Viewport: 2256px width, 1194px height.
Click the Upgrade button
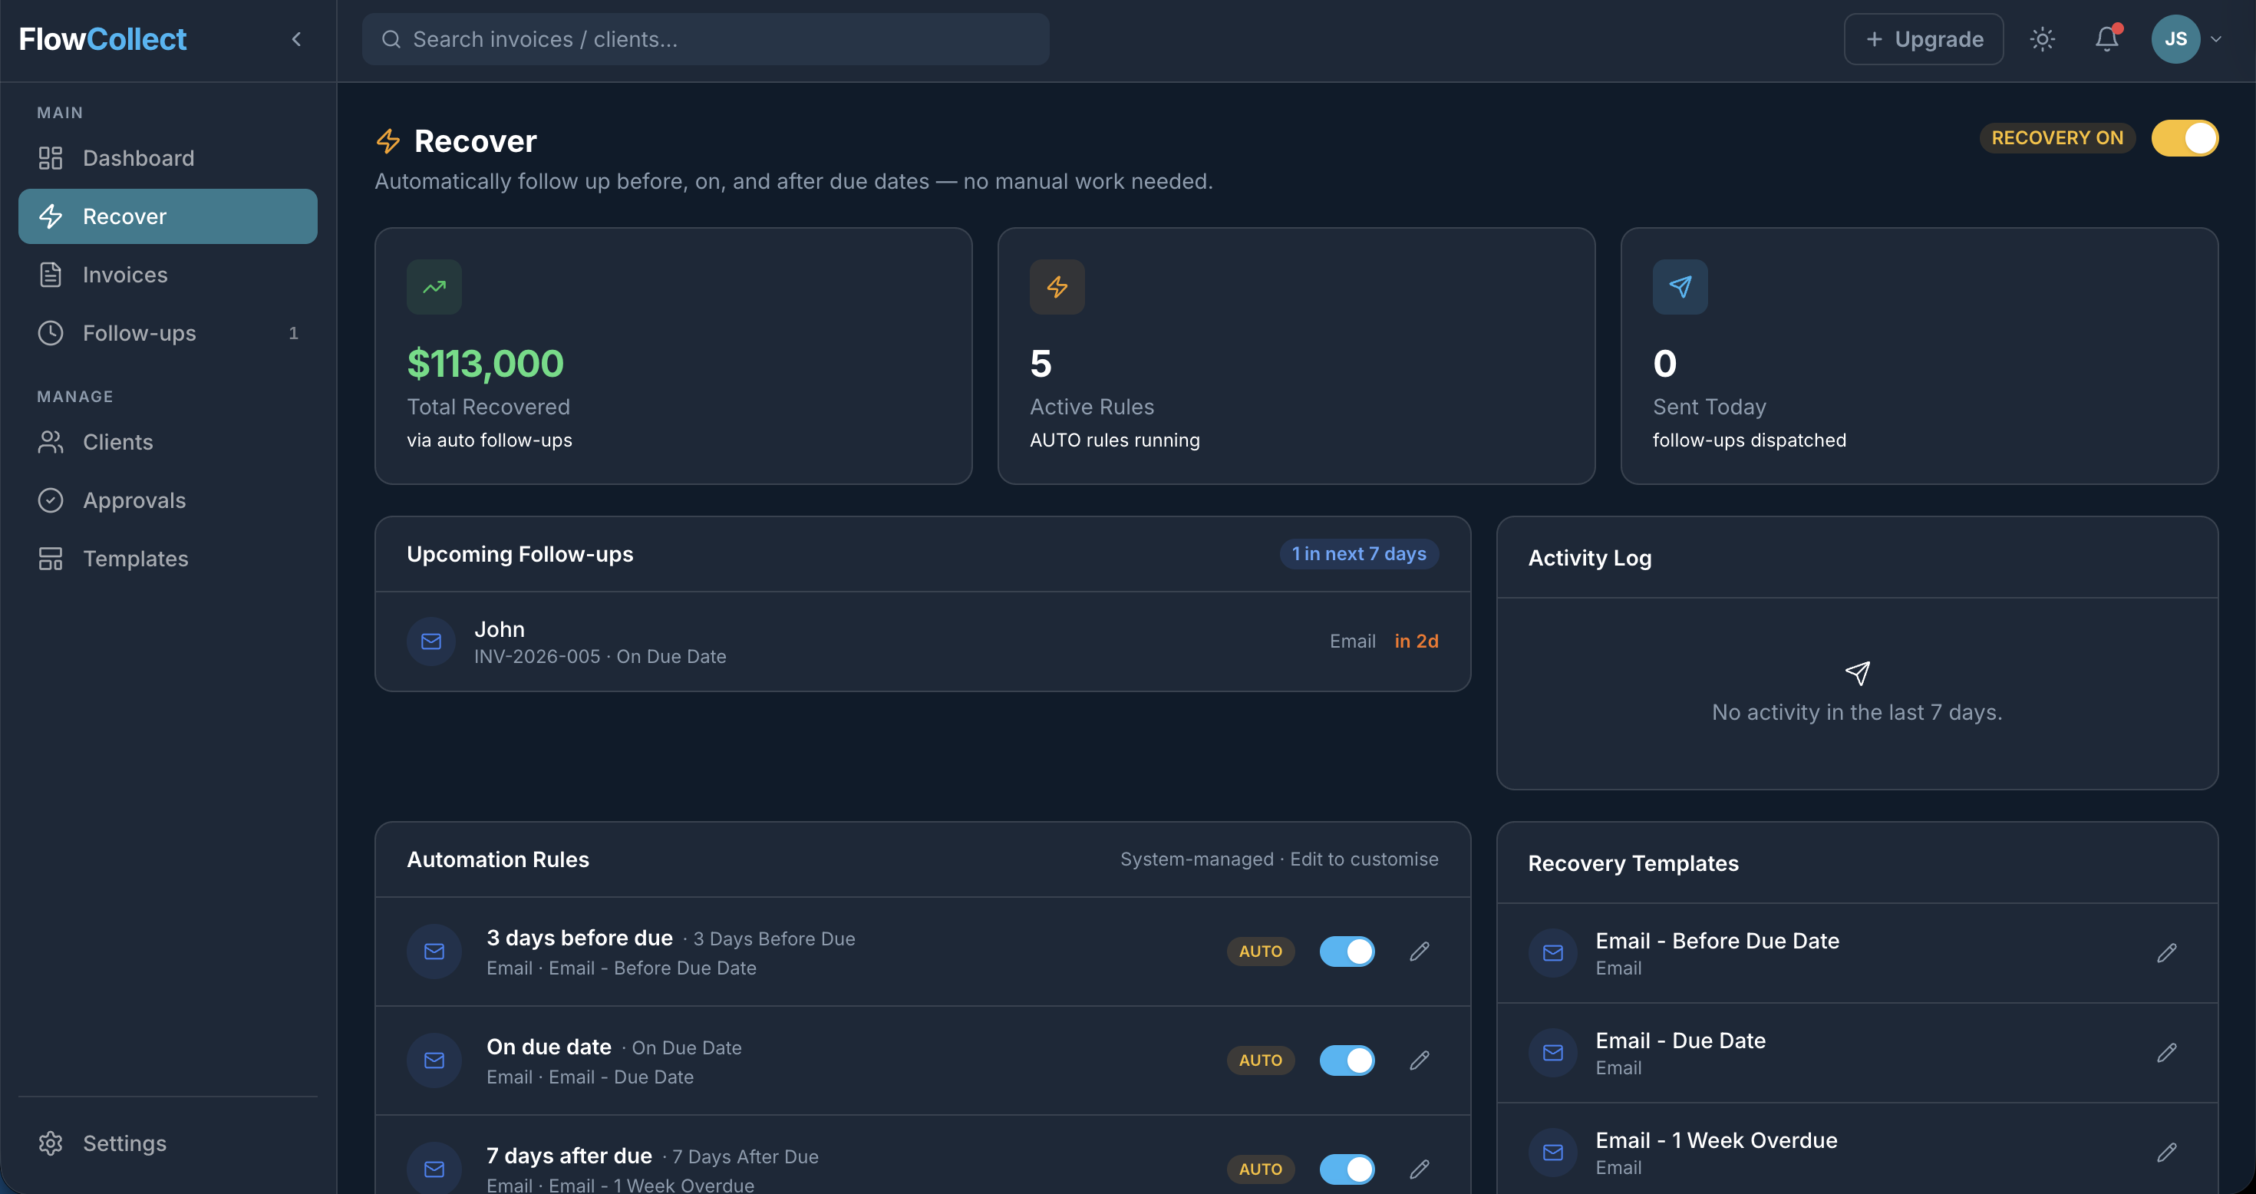(x=1923, y=39)
